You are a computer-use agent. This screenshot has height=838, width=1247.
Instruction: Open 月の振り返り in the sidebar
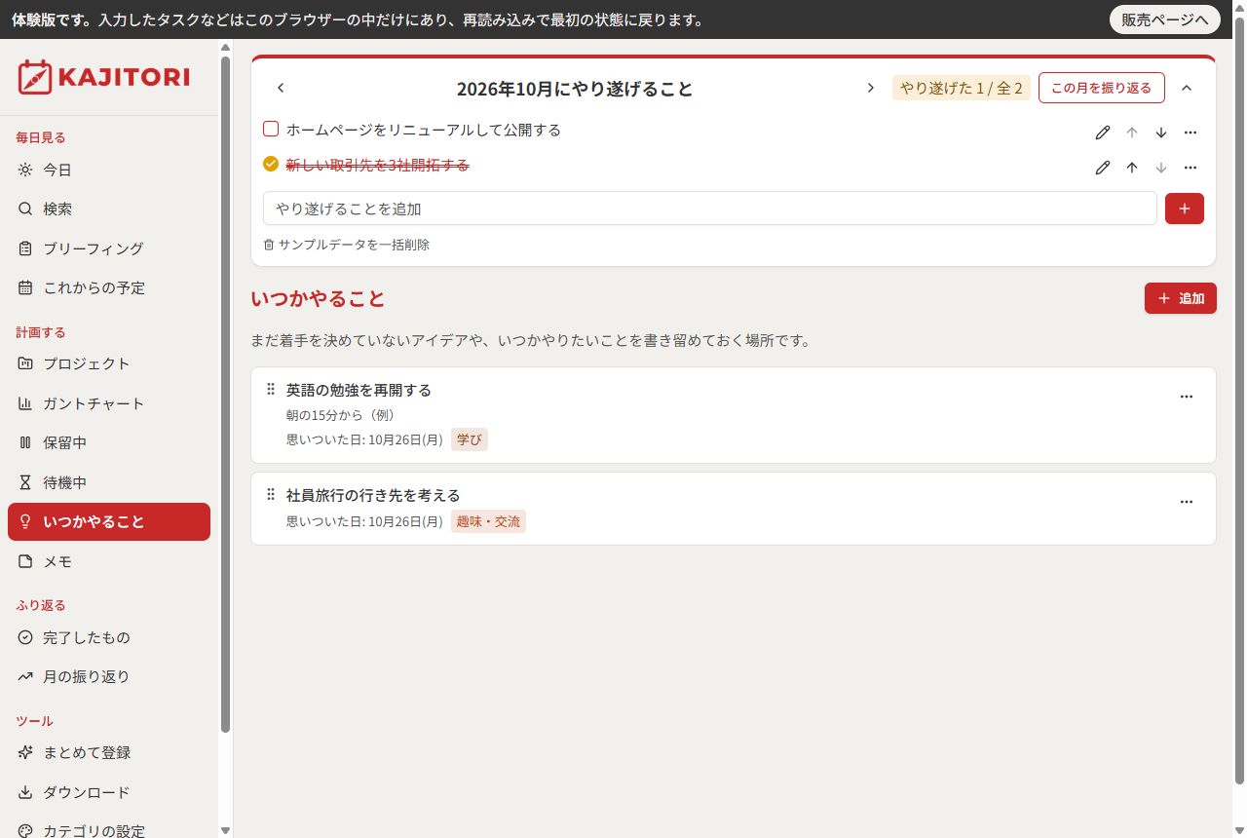click(x=109, y=676)
